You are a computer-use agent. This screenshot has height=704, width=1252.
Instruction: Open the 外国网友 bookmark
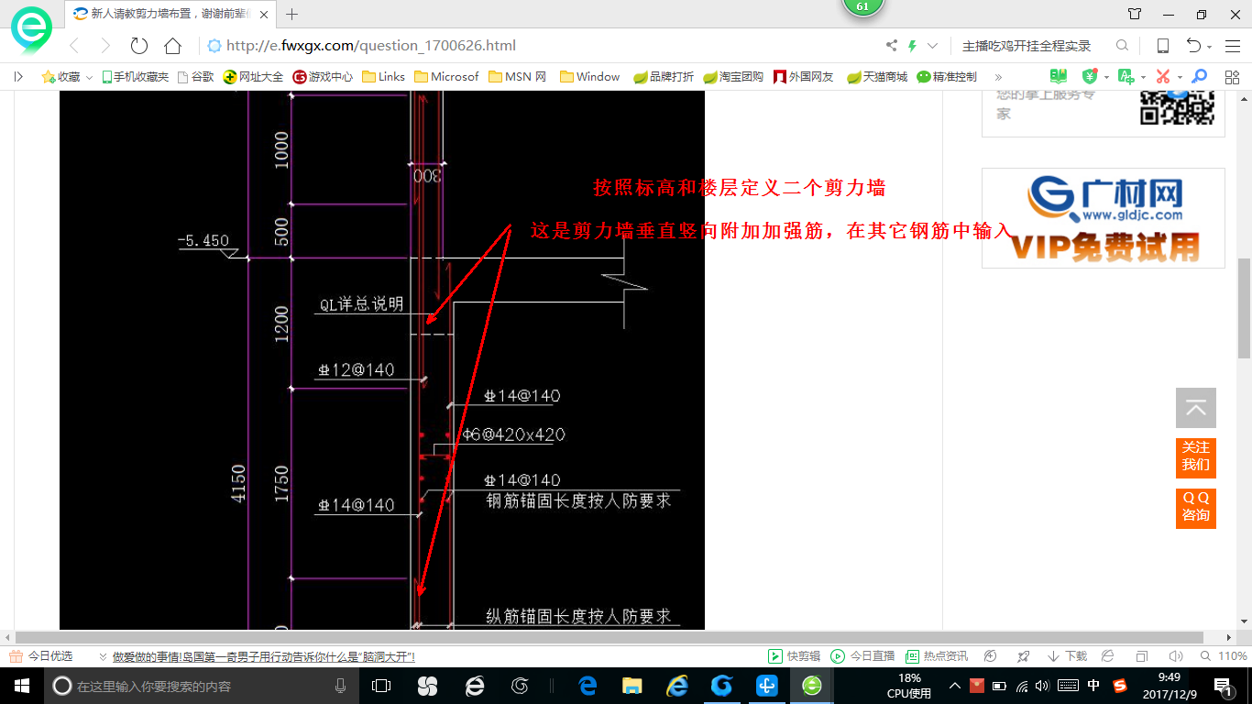(804, 77)
